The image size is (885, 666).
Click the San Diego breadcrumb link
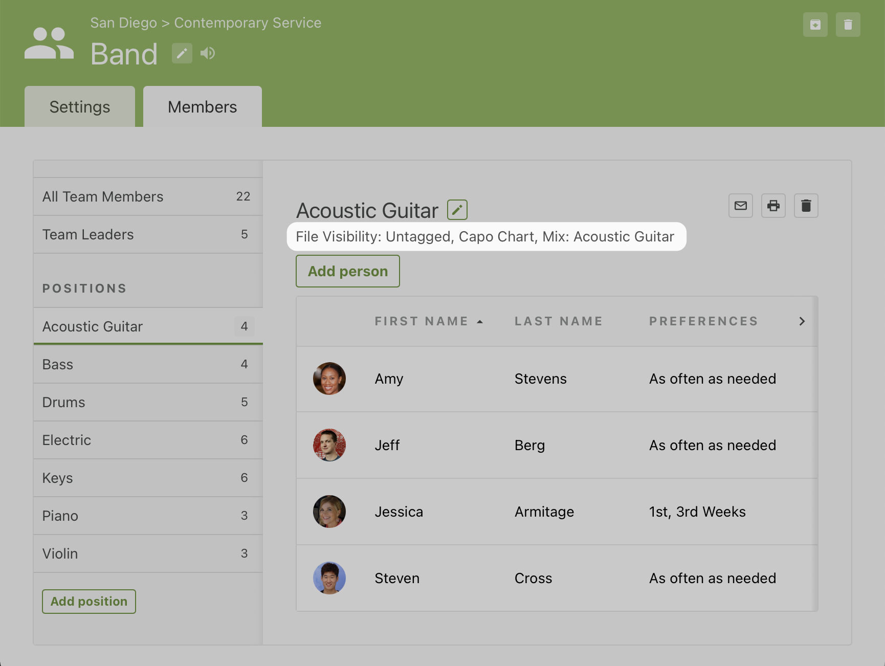(123, 23)
